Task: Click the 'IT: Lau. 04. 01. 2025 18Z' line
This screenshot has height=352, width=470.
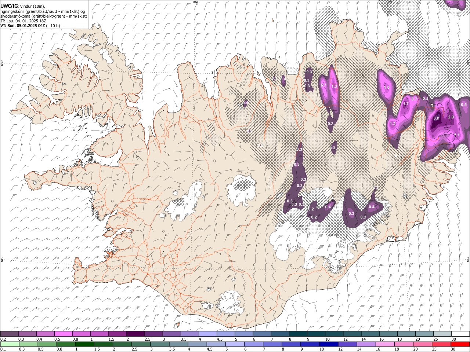Action: 23,21
